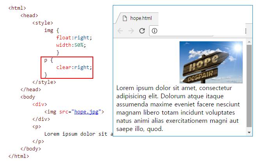Click the closing </body> tag
The height and width of the screenshot is (161, 256).
click(31, 149)
